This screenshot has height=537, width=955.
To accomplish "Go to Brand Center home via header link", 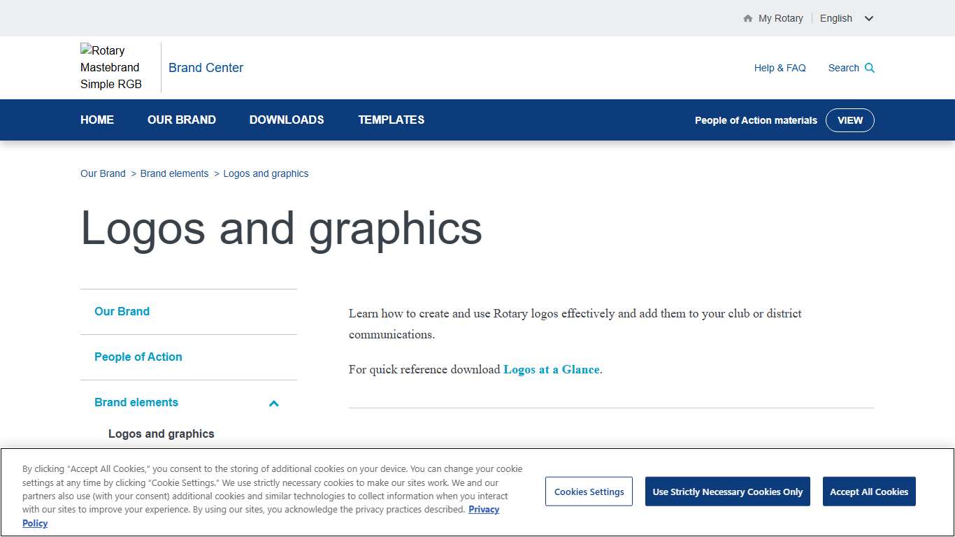I will (206, 67).
